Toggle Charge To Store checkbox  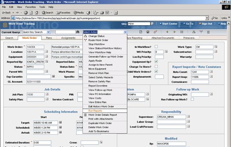click(156, 66)
